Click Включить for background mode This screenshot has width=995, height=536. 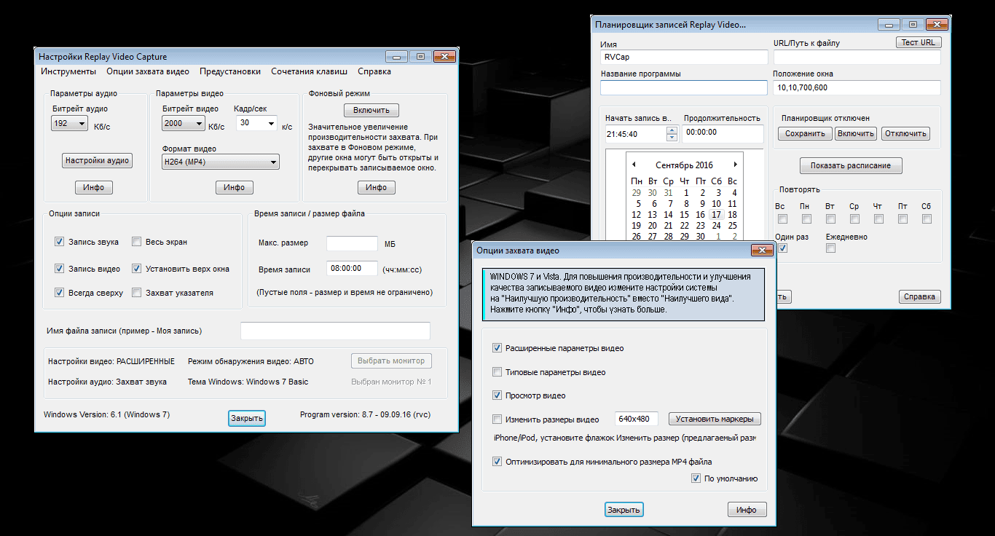(x=371, y=111)
